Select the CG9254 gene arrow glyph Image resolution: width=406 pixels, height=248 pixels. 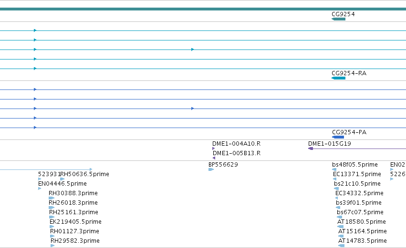point(338,19)
